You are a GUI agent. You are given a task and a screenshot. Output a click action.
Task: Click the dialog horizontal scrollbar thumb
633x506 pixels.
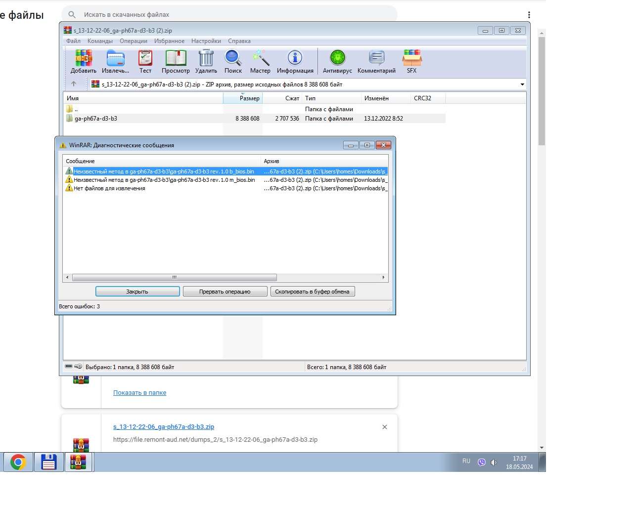pos(175,277)
